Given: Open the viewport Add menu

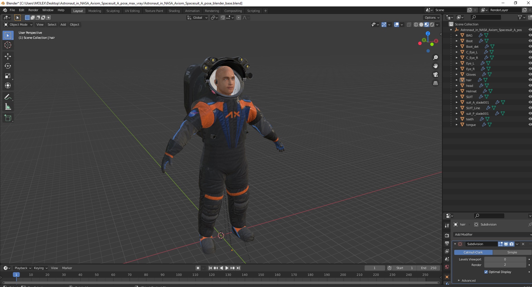Looking at the screenshot, I should coord(63,25).
